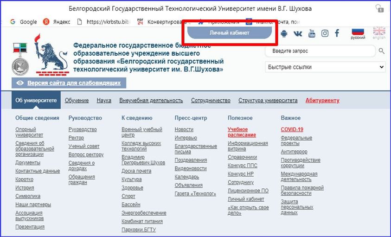This screenshot has height=237, width=391.
Task: Open the Яндекс bookmark
Action: pyautogui.click(x=57, y=22)
